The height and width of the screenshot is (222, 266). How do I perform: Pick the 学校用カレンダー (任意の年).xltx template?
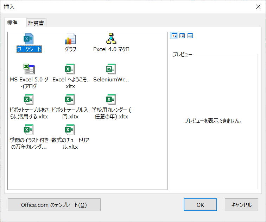pyautogui.click(x=111, y=99)
